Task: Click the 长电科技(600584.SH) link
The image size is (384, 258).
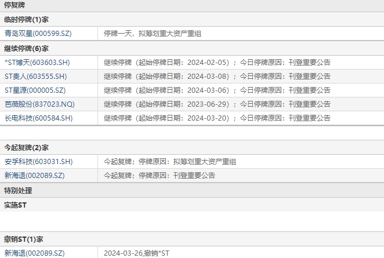Action: [38, 118]
